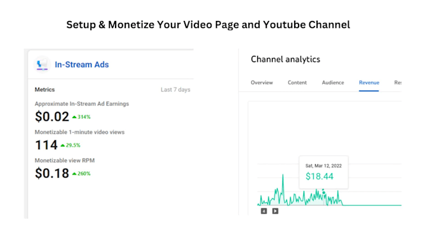Viewport: 432px width, 243px height.
Task: Click the In-Stream Ads icon
Action: 42,65
